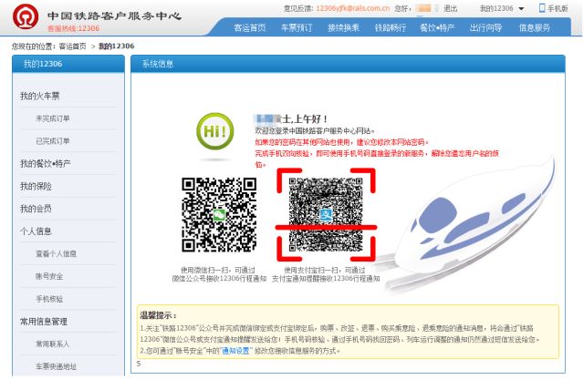The width and height of the screenshot is (584, 380).
Task: Open the 接续换乘 navigation tab
Action: tap(343, 28)
